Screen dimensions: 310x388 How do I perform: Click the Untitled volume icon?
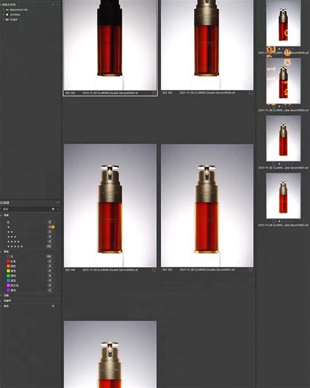click(x=7, y=14)
